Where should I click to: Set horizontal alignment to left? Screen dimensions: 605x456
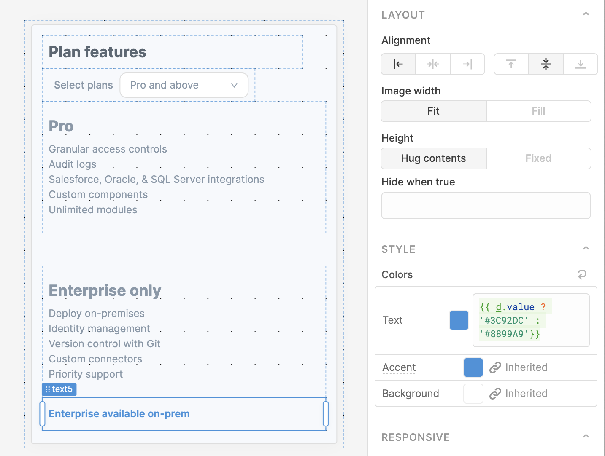pyautogui.click(x=398, y=64)
